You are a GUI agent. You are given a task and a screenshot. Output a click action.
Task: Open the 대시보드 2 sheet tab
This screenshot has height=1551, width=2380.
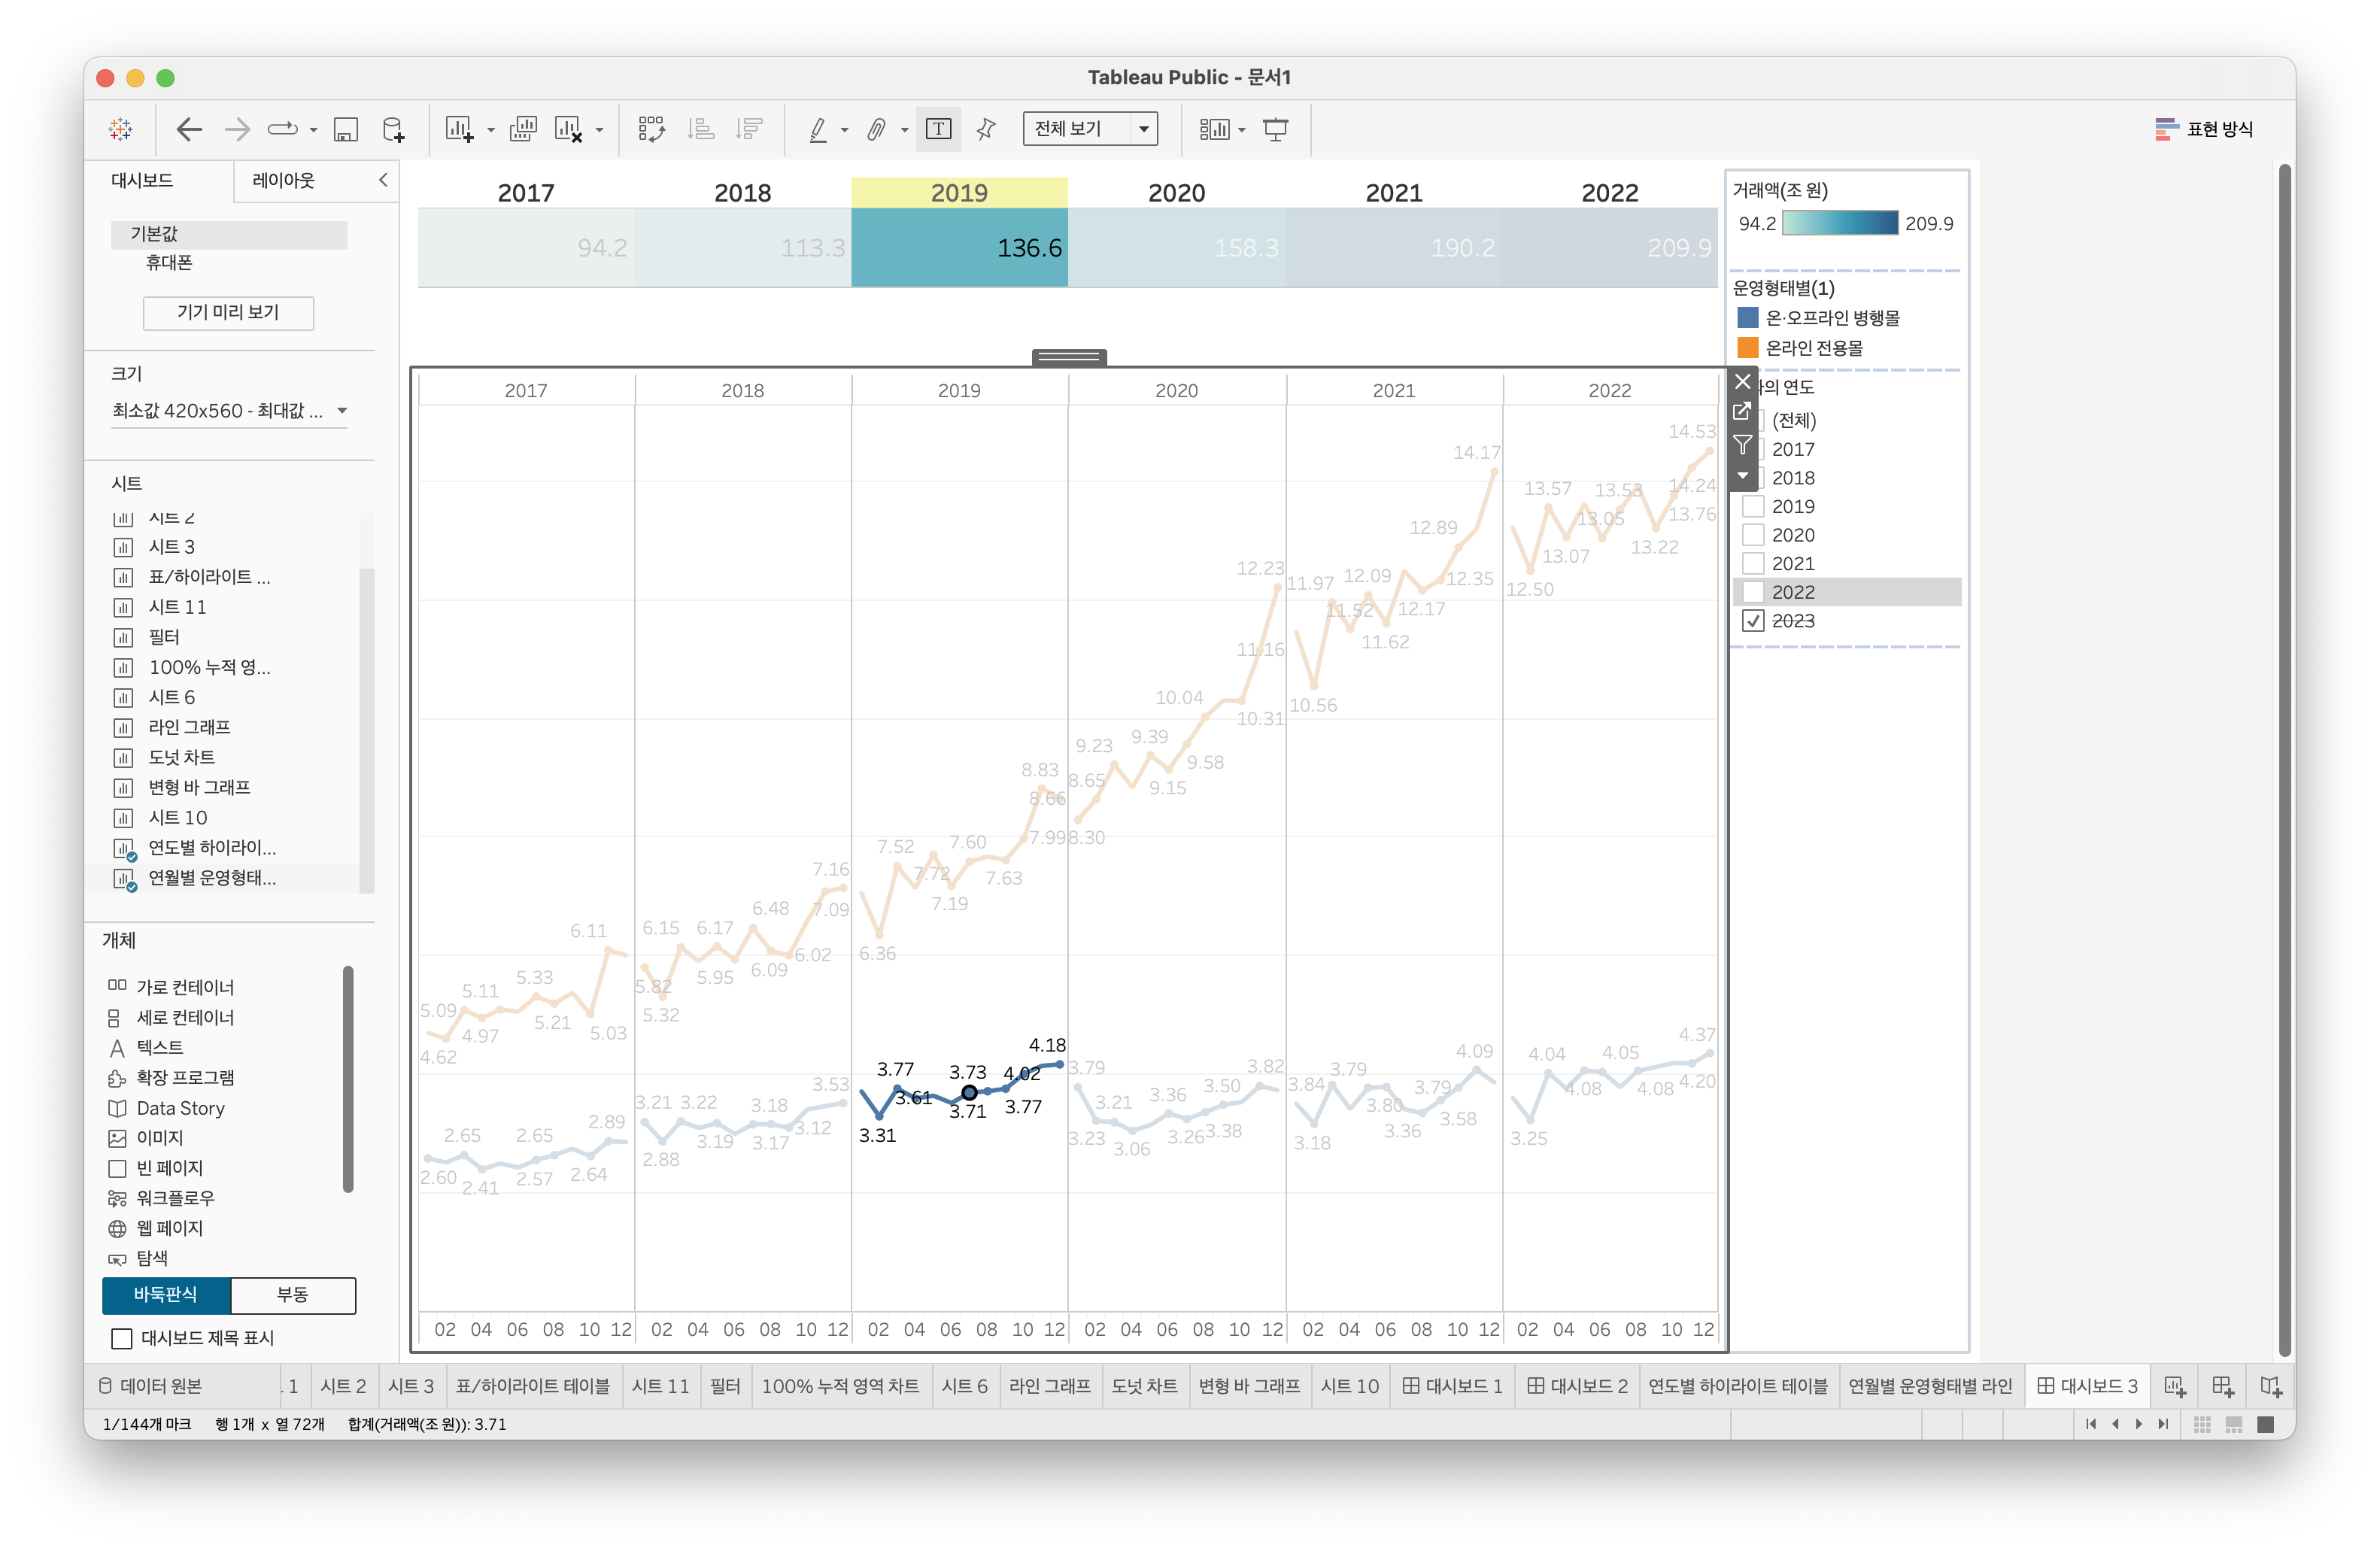(x=1577, y=1386)
